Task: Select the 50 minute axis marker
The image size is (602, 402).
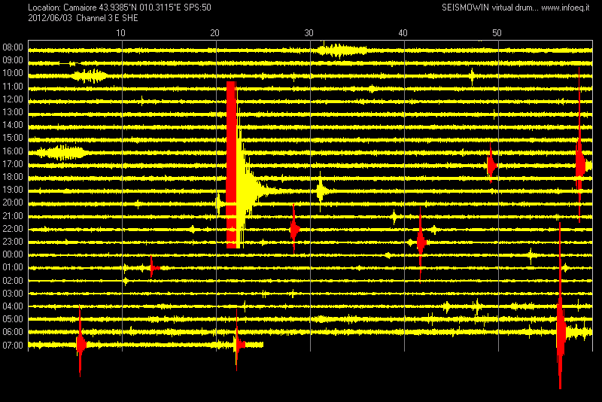Action: 496,33
